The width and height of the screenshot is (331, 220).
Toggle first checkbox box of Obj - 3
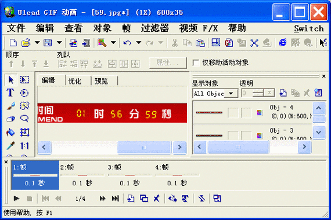(233, 135)
